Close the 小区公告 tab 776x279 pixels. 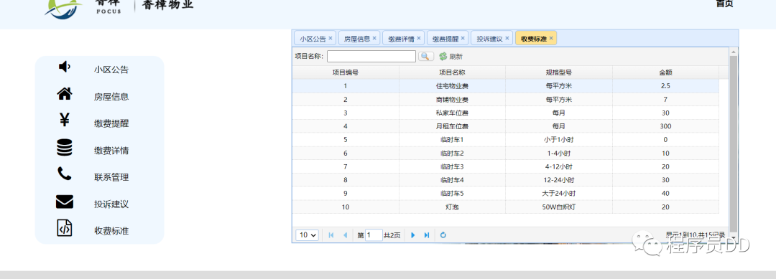[x=331, y=38]
